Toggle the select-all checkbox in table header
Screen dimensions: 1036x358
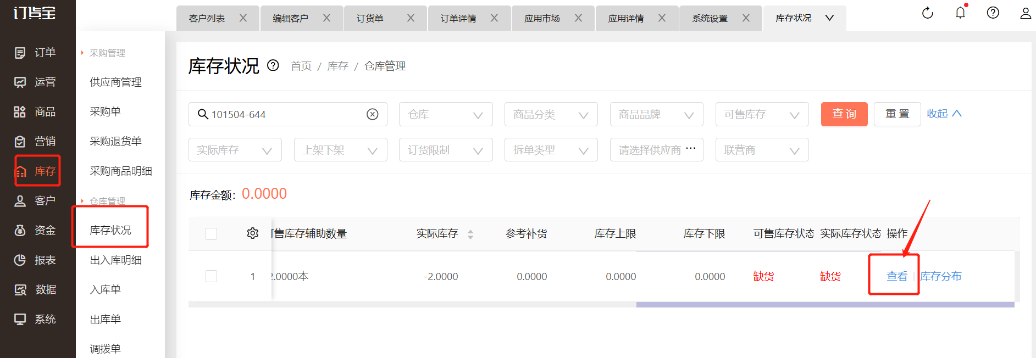tap(211, 234)
